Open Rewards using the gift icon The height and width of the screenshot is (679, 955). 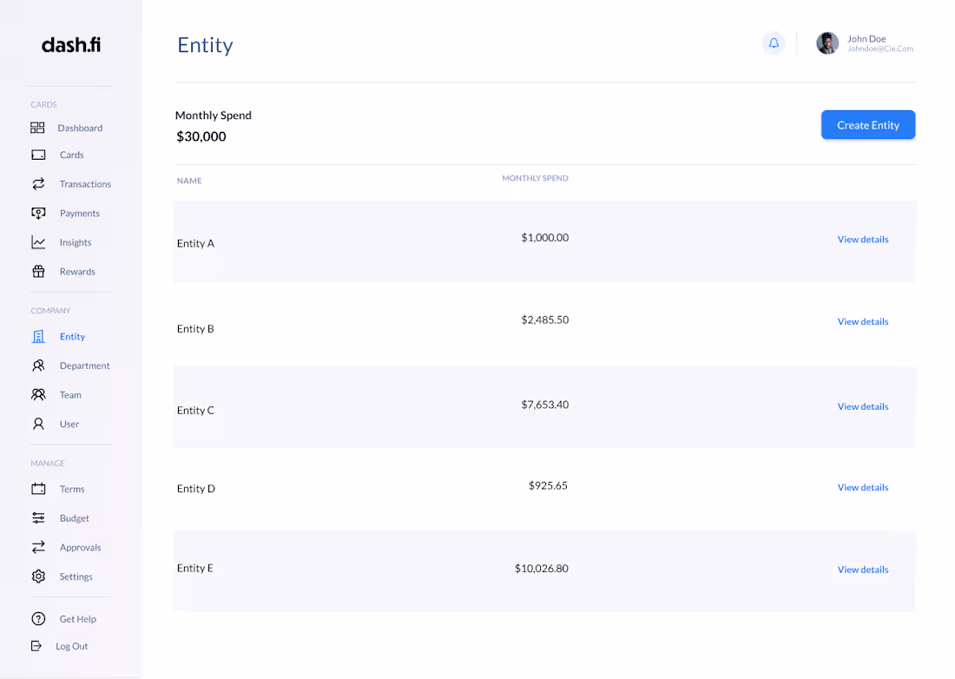tap(38, 271)
